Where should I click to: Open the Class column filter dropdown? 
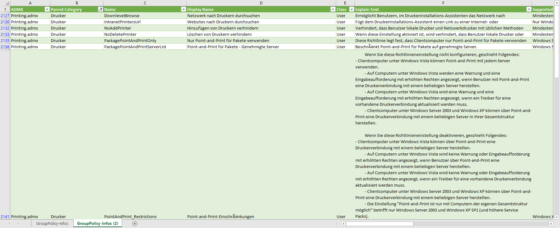352,9
